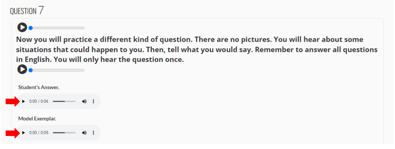The height and width of the screenshot is (149, 395).
Task: Click the red arrow beside Model Exemplar player
Action: 13,133
